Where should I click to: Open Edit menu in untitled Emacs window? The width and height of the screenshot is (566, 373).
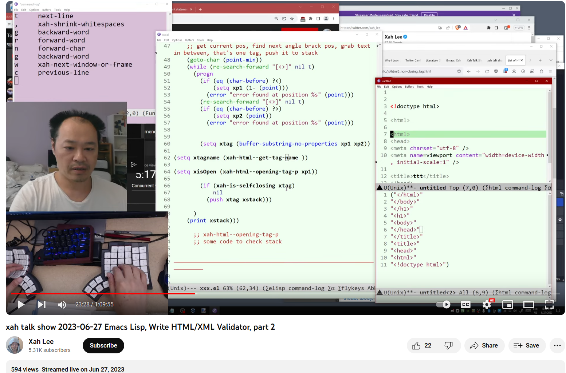386,87
